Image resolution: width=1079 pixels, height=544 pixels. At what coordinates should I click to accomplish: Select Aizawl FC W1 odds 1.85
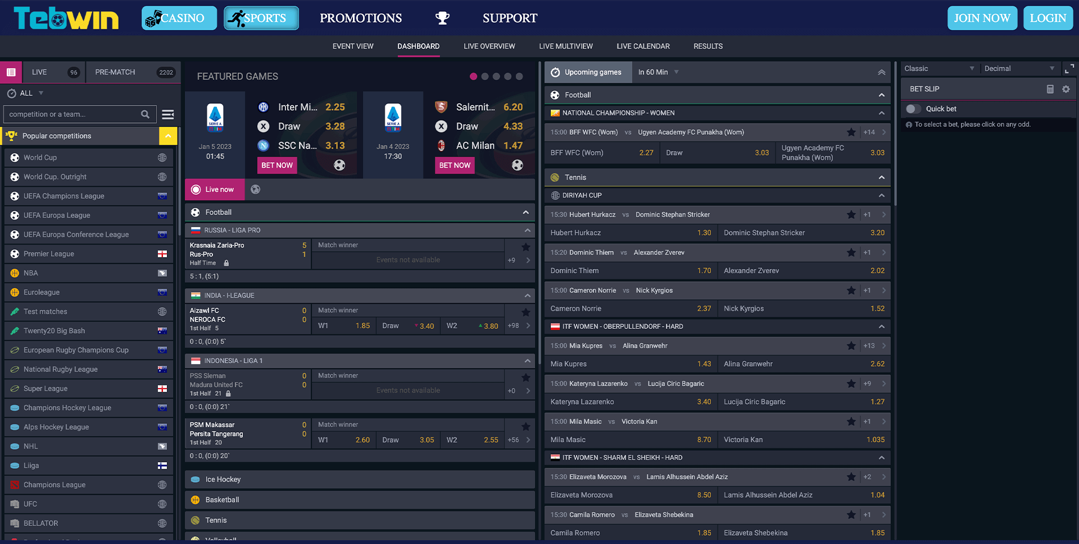pyautogui.click(x=344, y=326)
